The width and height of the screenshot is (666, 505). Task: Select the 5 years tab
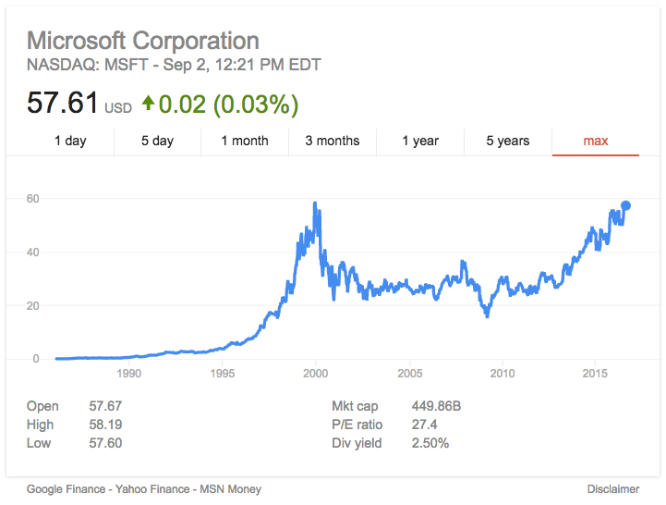pyautogui.click(x=508, y=141)
